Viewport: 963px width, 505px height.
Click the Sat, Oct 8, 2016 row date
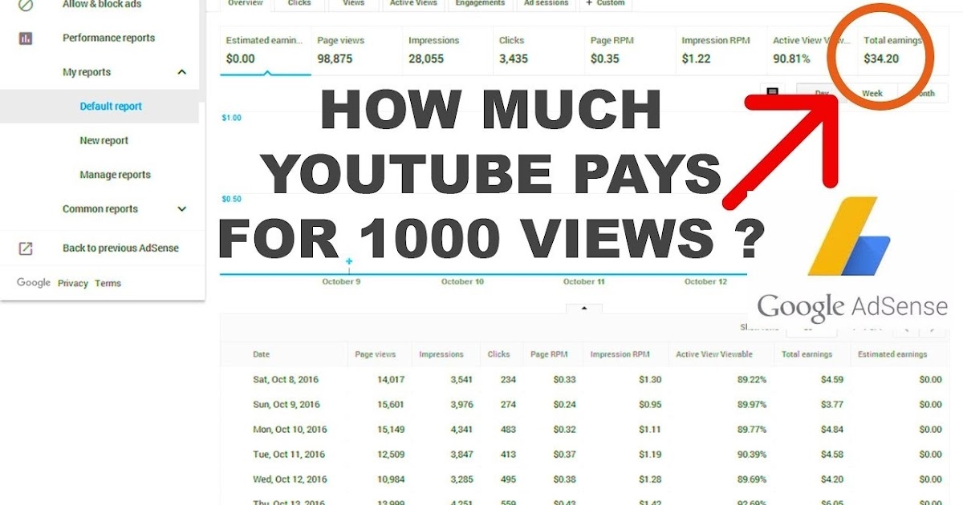point(286,380)
